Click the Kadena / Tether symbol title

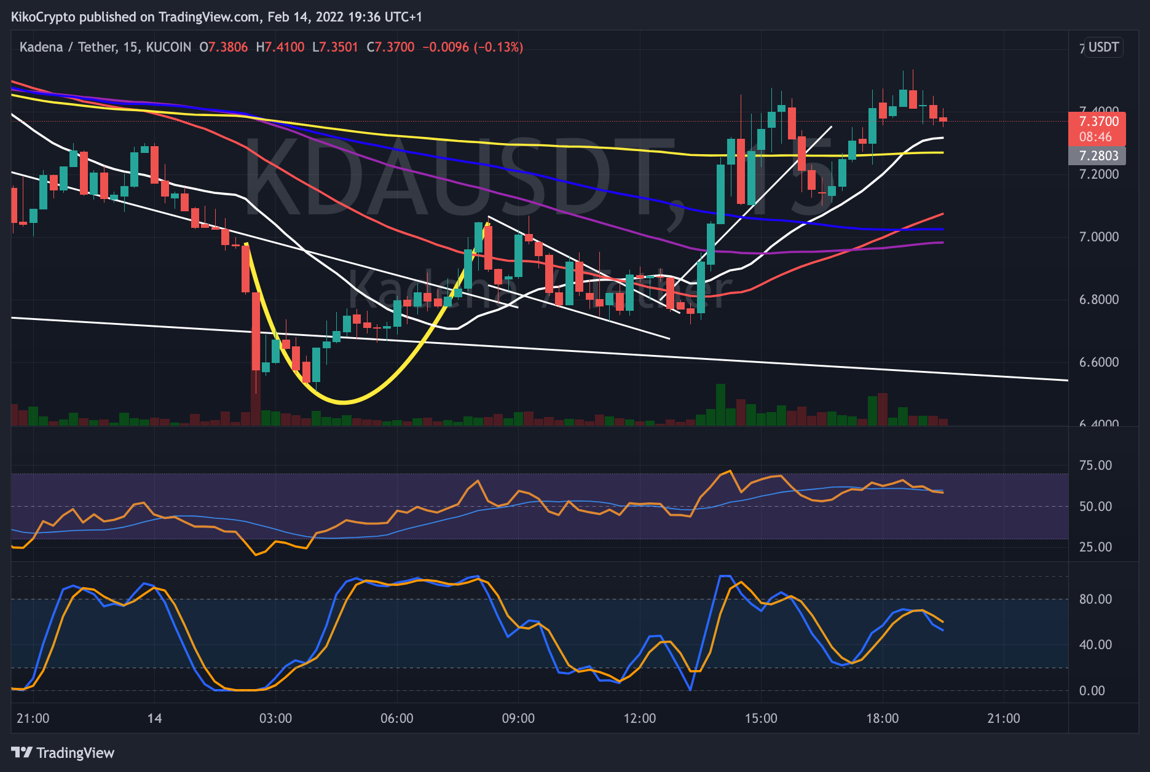click(106, 47)
